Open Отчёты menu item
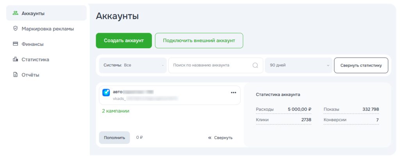Viewport: 400px width, 159px height. click(x=30, y=75)
